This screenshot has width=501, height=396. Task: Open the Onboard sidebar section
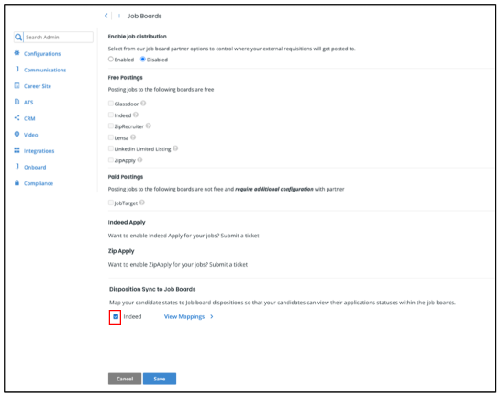point(35,167)
